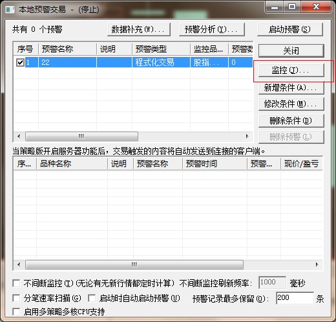Close the 本地预警交易 window
This screenshot has height=322, width=336.
[x=316, y=7]
